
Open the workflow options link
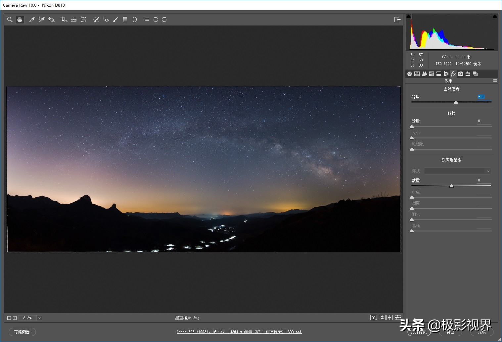pyautogui.click(x=239, y=332)
